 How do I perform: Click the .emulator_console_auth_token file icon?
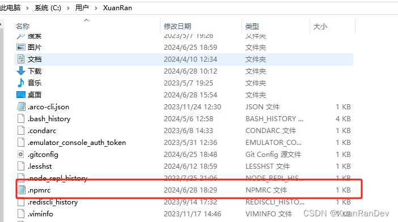21,142
